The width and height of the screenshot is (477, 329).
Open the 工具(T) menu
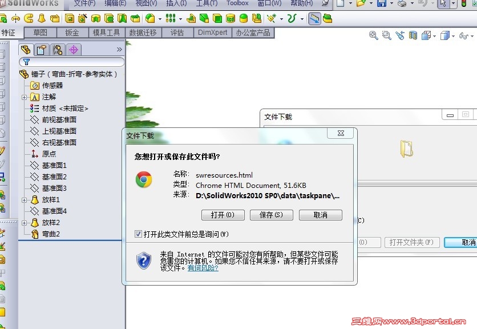pyautogui.click(x=207, y=3)
